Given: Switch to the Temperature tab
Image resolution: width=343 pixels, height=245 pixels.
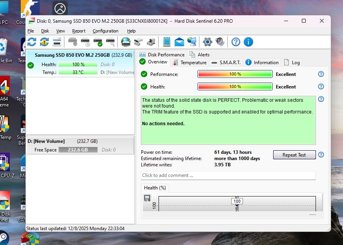Looking at the screenshot, I should [190, 63].
